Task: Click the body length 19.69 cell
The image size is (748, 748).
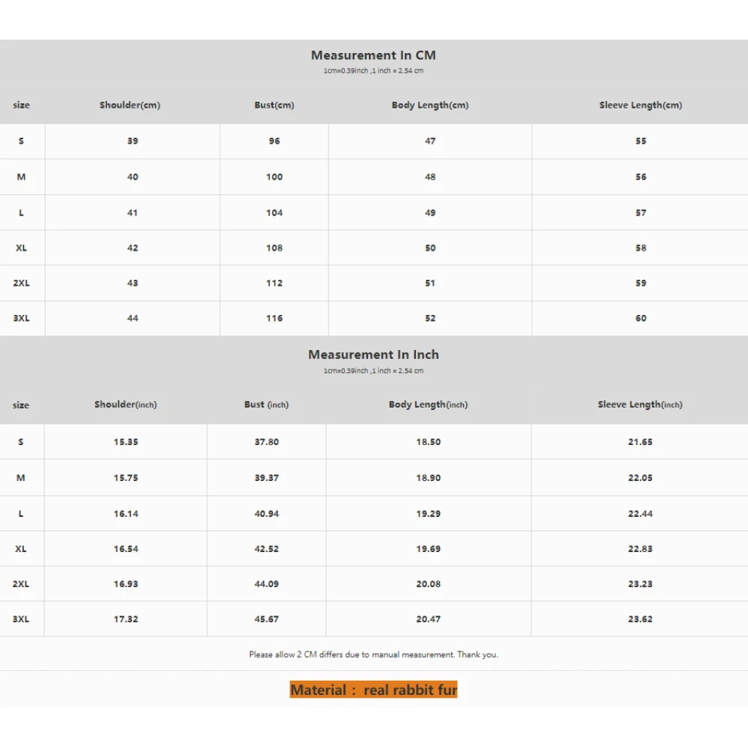Action: coord(429,549)
